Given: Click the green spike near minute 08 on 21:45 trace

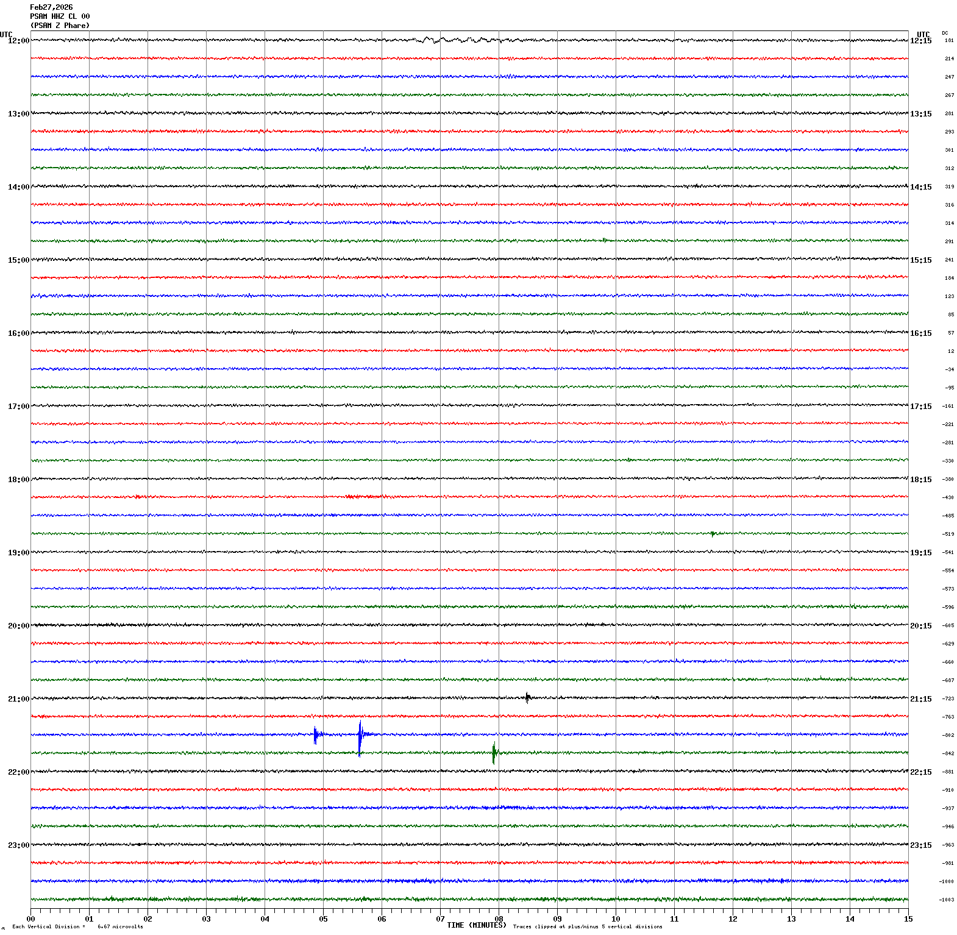Looking at the screenshot, I should [494, 753].
